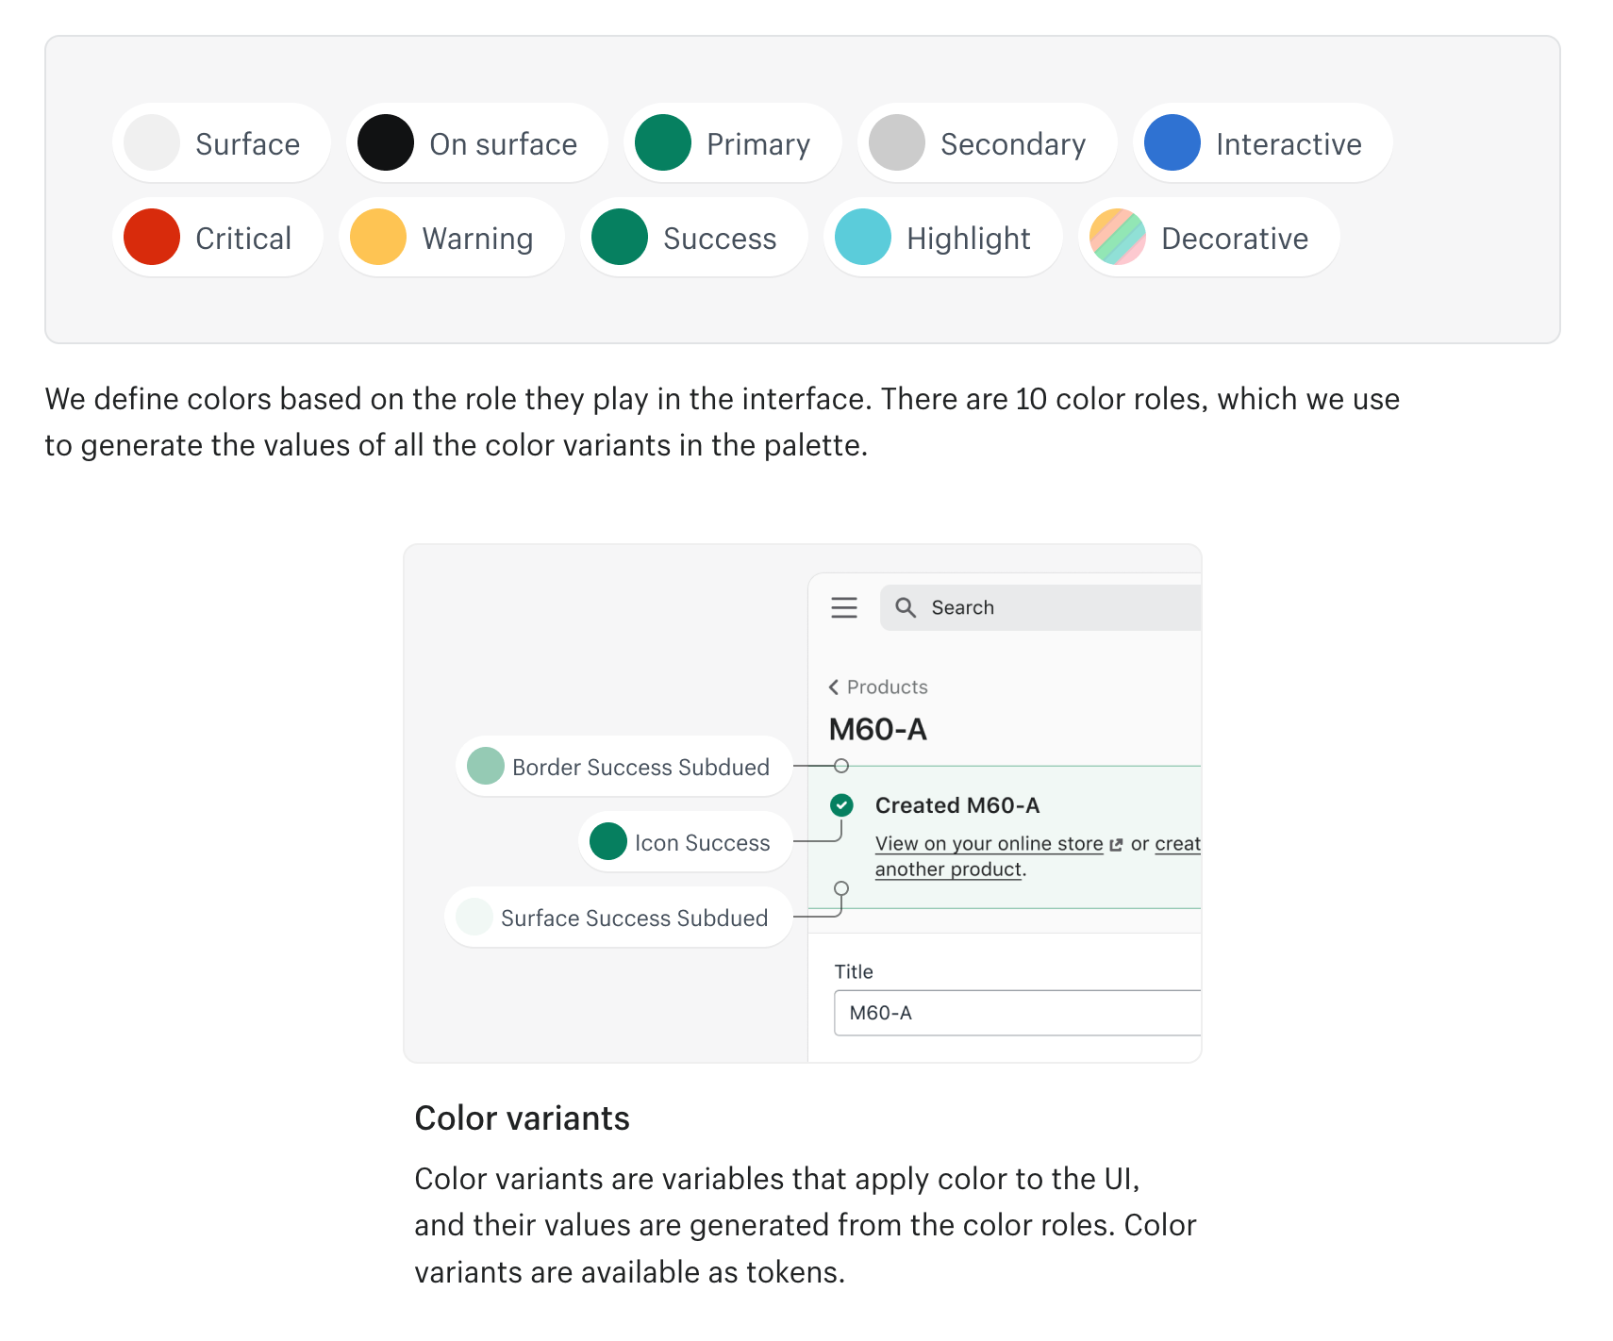
Task: Click the Title input with M60-A
Action: tap(1018, 1013)
